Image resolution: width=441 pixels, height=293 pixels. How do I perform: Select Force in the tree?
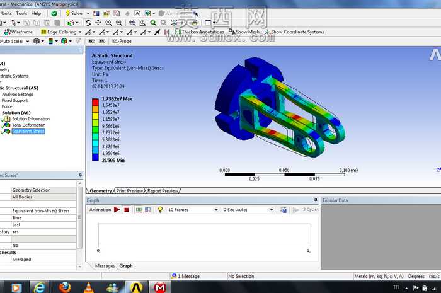[7, 107]
